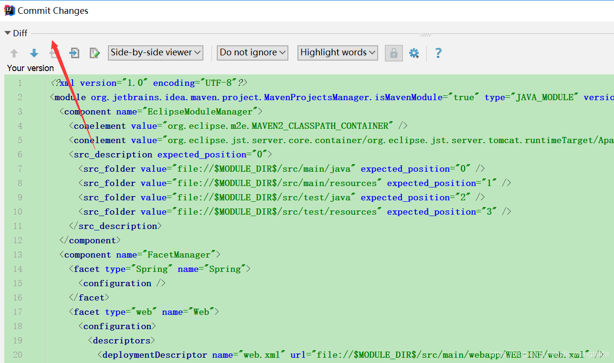Toggle the Do not ignore whitespace setting
The height and width of the screenshot is (363, 614).
pos(252,52)
